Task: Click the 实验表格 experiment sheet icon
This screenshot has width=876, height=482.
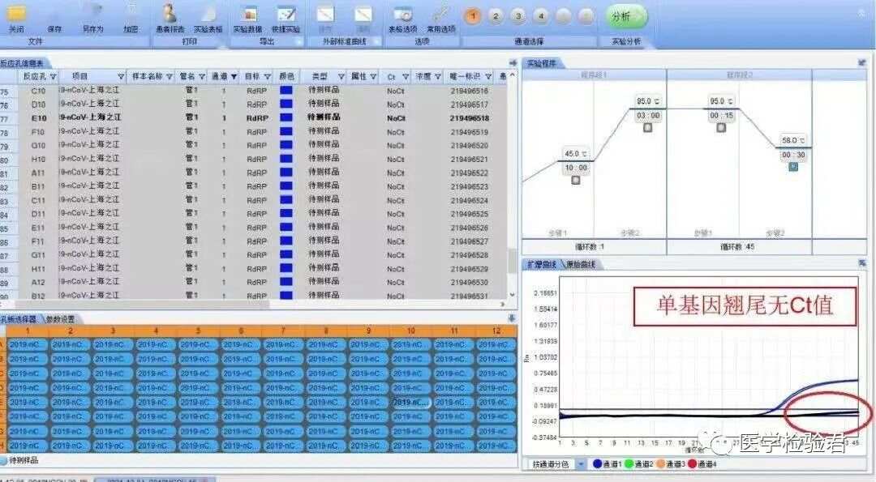Action: 208,14
